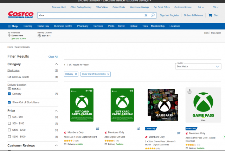Viewport: 225px width, 151px height.
Task: Click Clear All filters link
Action: pyautogui.click(x=53, y=57)
